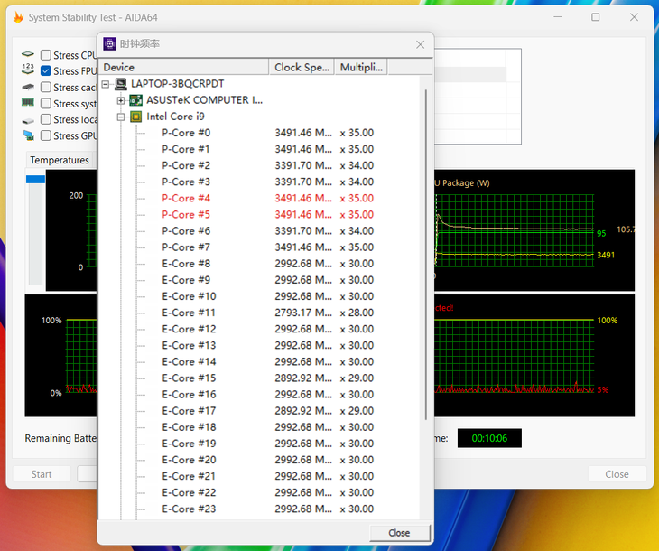
Task: Click the 2793.17 MHz value of E-Core #11
Action: (x=303, y=313)
